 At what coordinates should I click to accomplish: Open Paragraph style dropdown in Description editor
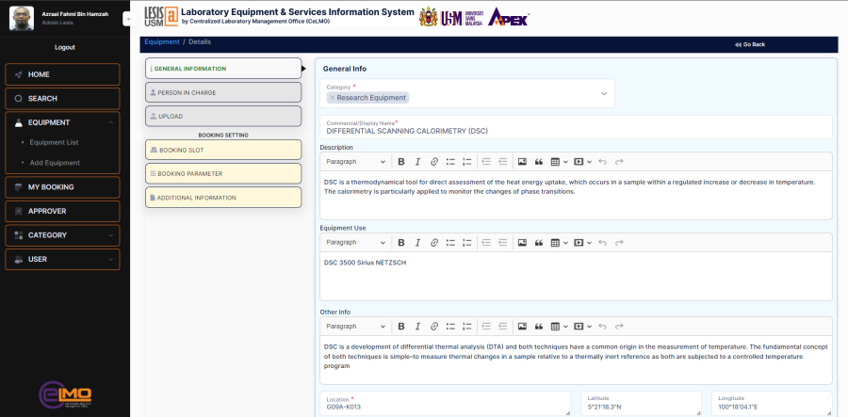pyautogui.click(x=355, y=162)
